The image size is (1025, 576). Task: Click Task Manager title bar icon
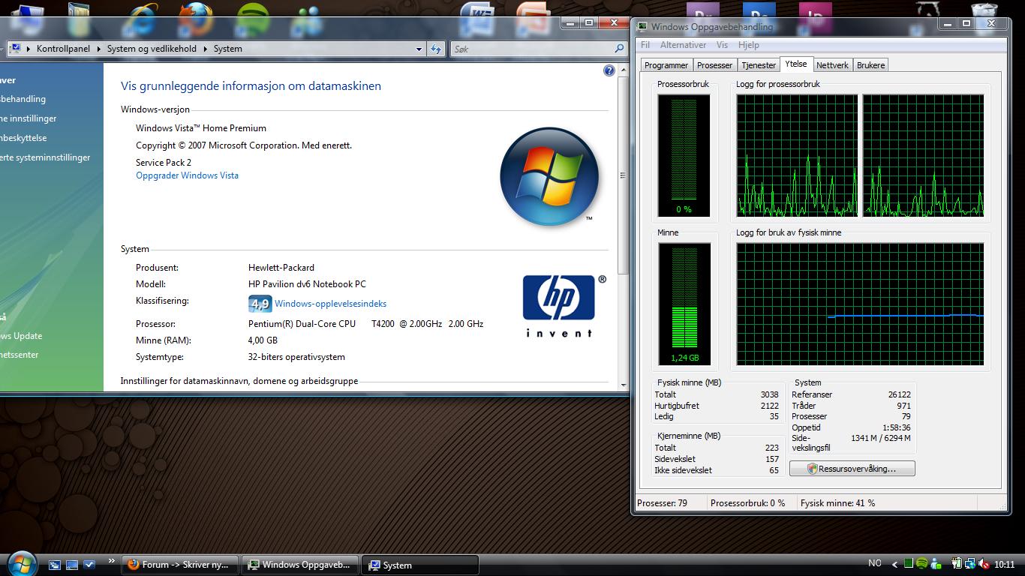pos(642,26)
